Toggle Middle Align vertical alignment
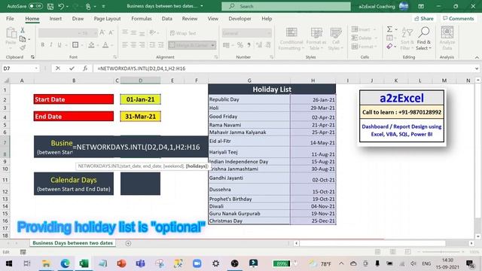Image resolution: width=482 pixels, height=271 pixels. pos(133,32)
